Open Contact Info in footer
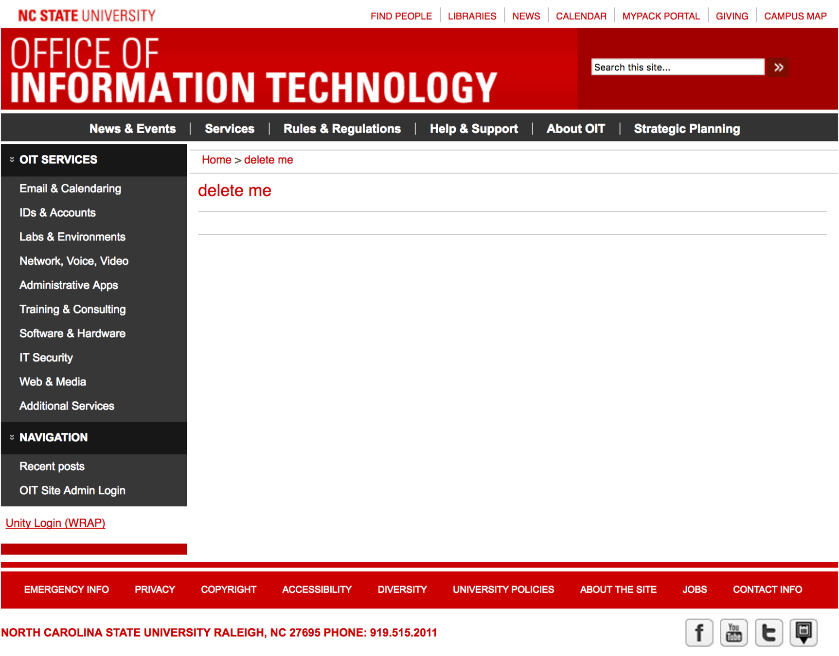 tap(768, 589)
